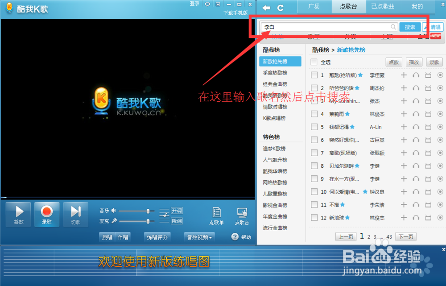Skip song with the 切歌 button
The width and height of the screenshot is (446, 286).
point(76,214)
